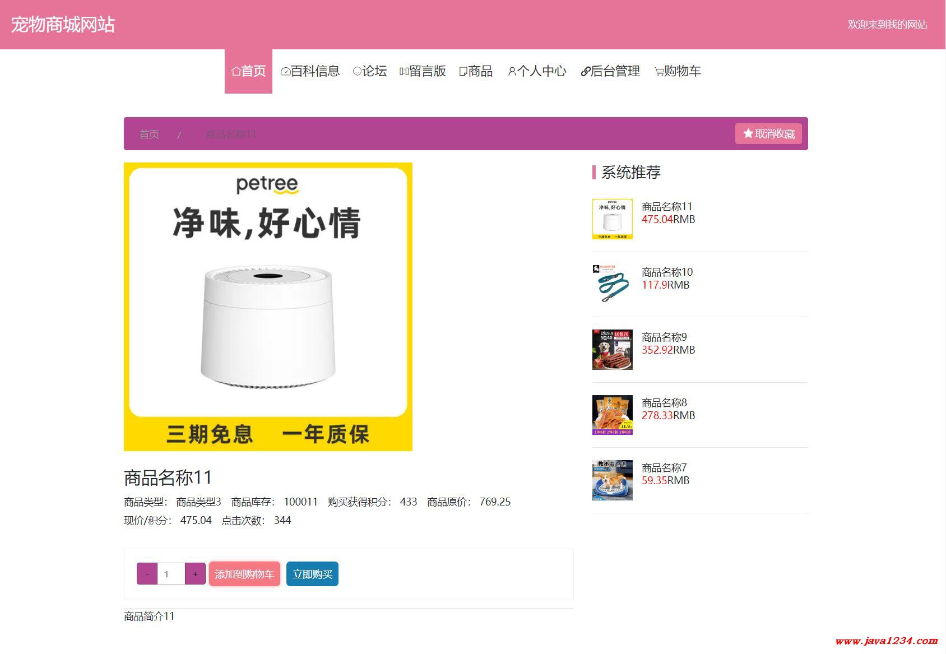Click the 点击次数 value 344
Viewport: 946px width, 654px height.
tap(282, 520)
